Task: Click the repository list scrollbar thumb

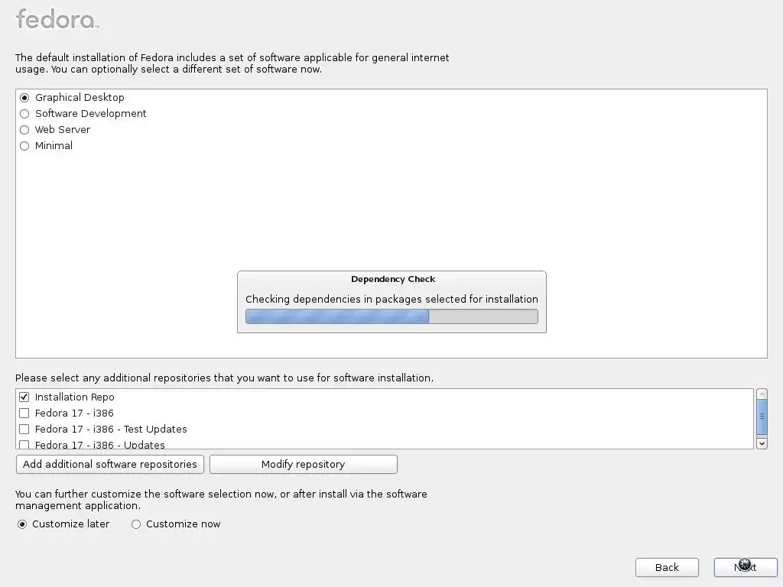Action: pos(762,417)
